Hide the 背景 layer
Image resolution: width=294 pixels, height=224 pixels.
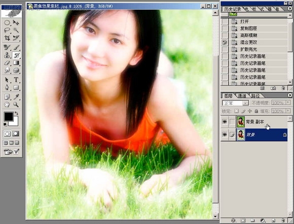click(225, 135)
